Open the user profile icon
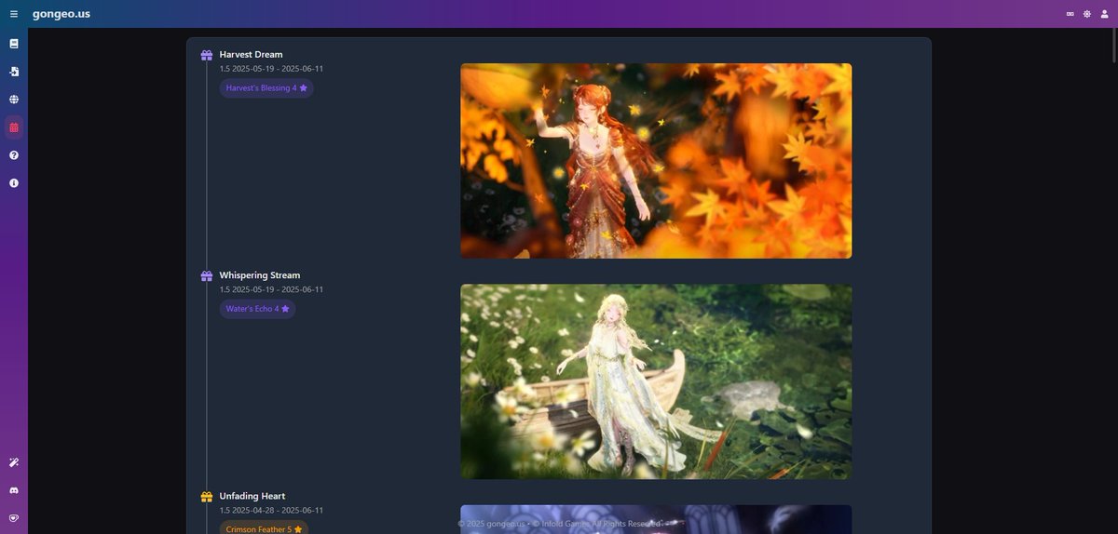The width and height of the screenshot is (1118, 534). (x=1105, y=14)
